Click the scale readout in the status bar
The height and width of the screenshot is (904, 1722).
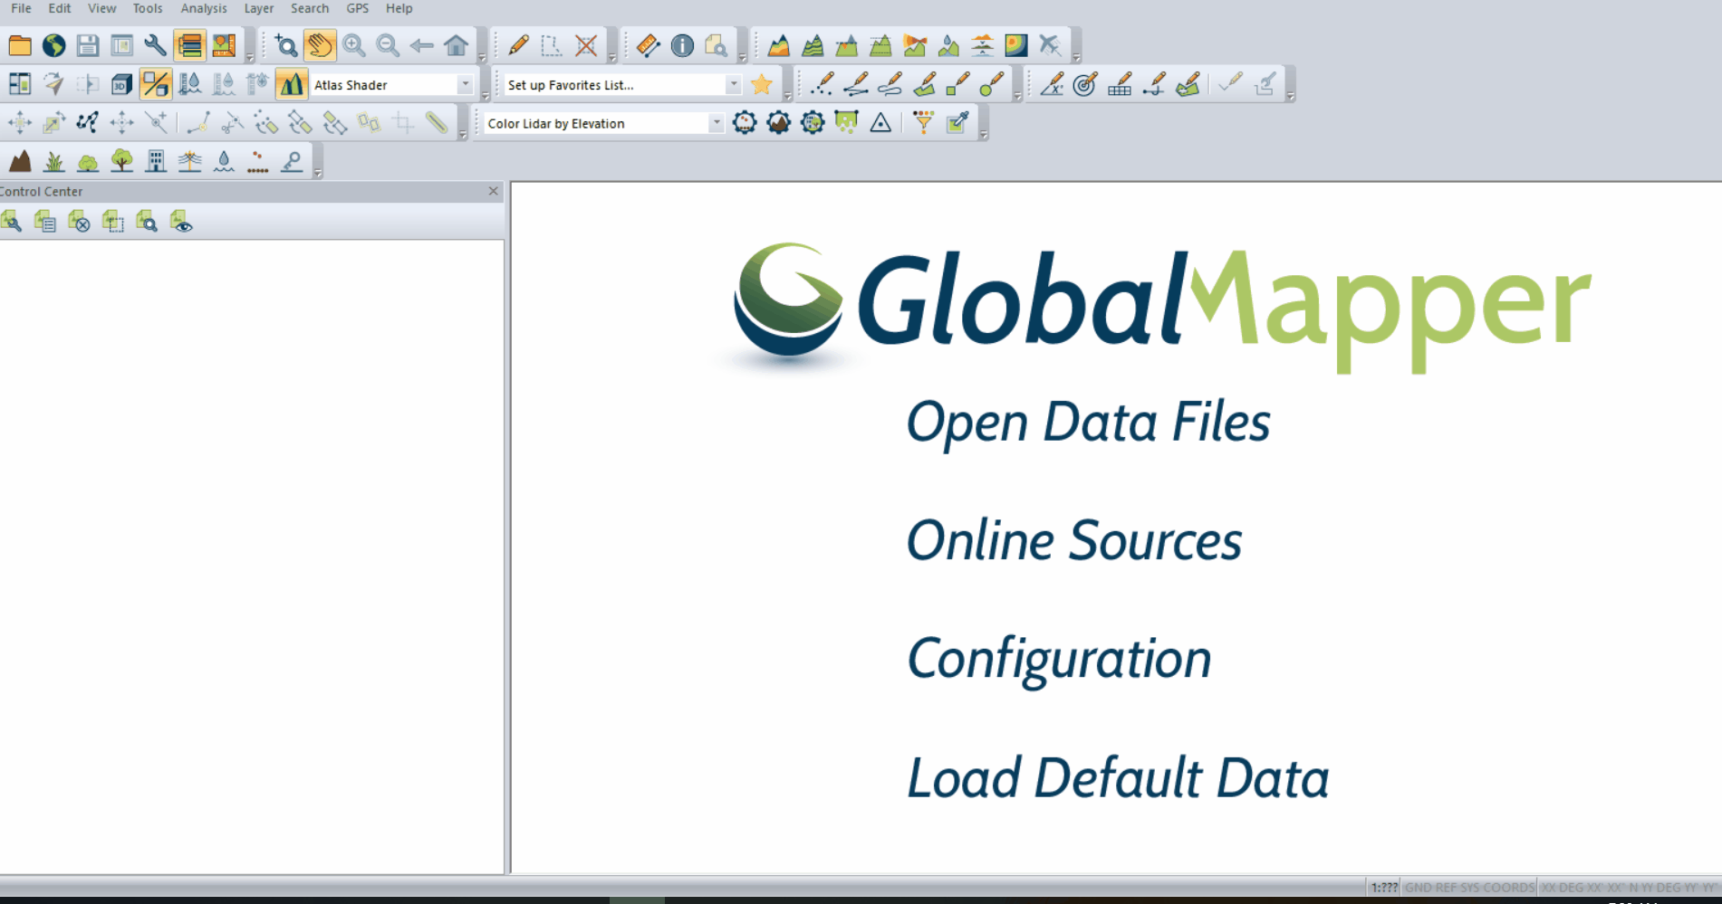[x=1383, y=888]
